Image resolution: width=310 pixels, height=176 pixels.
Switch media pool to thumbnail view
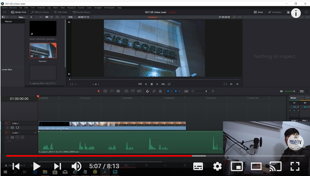[x=47, y=17]
